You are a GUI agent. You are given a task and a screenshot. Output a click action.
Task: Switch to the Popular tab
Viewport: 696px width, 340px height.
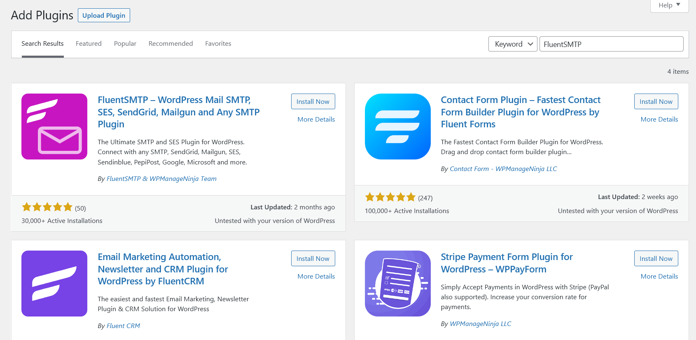click(125, 44)
